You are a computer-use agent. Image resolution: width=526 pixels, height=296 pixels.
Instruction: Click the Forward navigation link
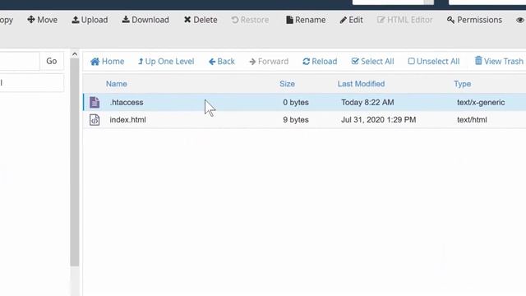pyautogui.click(x=269, y=62)
